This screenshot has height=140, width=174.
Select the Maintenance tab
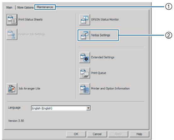pyautogui.click(x=45, y=7)
